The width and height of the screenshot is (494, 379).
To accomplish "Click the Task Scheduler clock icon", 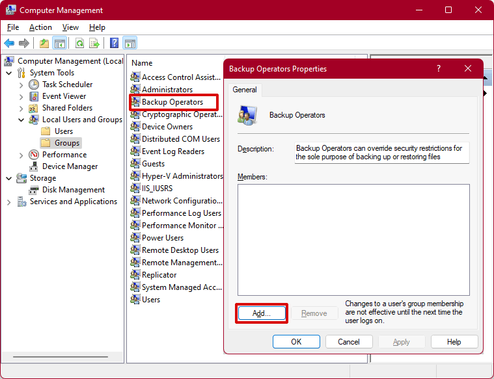I will (x=34, y=85).
